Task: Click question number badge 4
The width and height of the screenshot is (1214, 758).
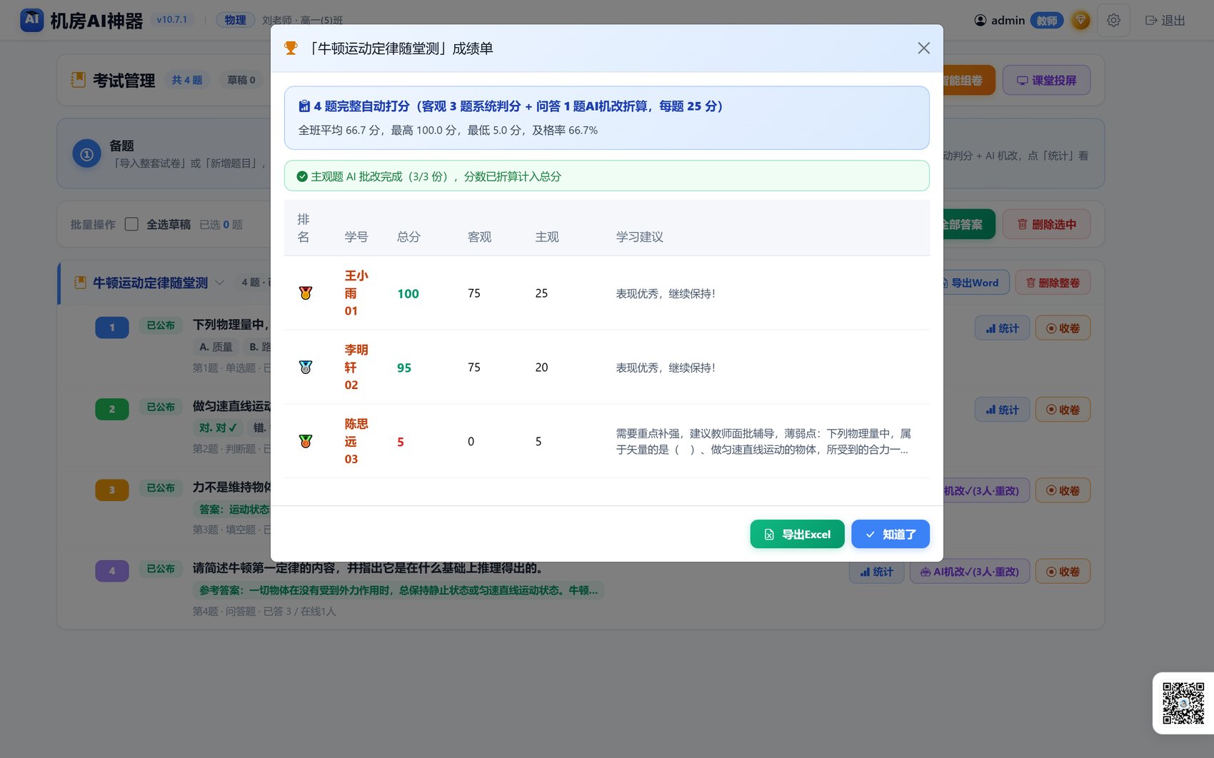Action: click(112, 571)
